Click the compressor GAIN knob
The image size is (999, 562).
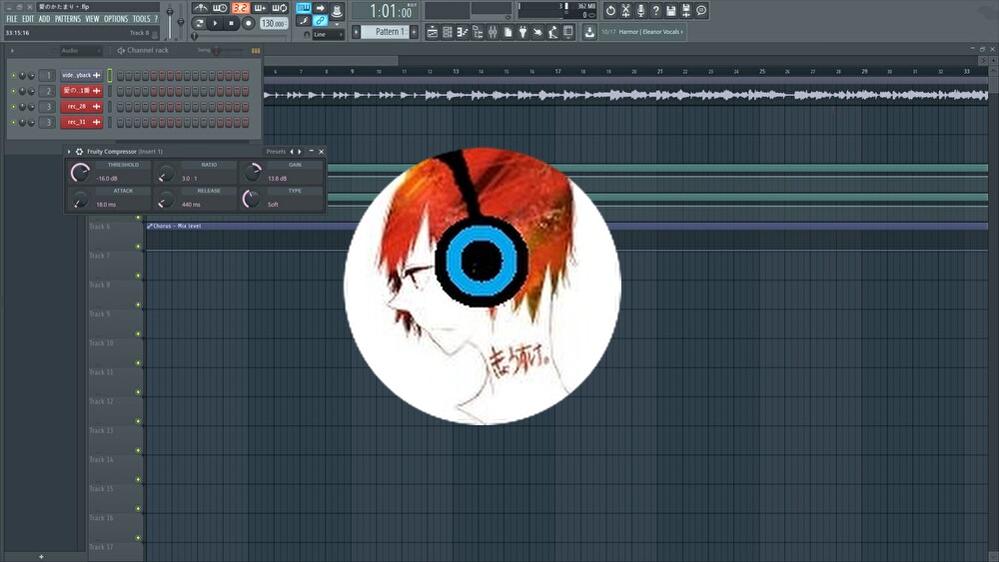pyautogui.click(x=253, y=172)
